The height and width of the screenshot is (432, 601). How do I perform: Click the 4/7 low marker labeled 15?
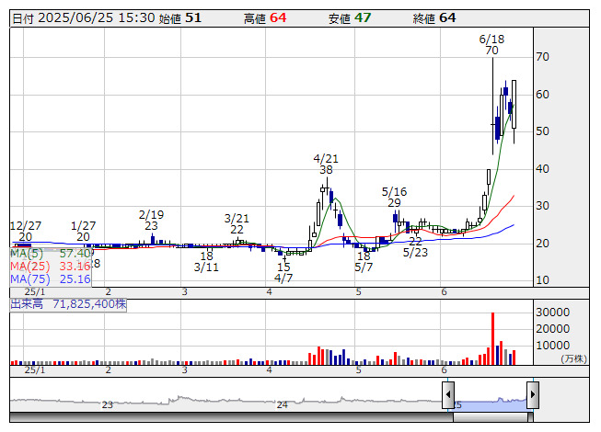283,272
